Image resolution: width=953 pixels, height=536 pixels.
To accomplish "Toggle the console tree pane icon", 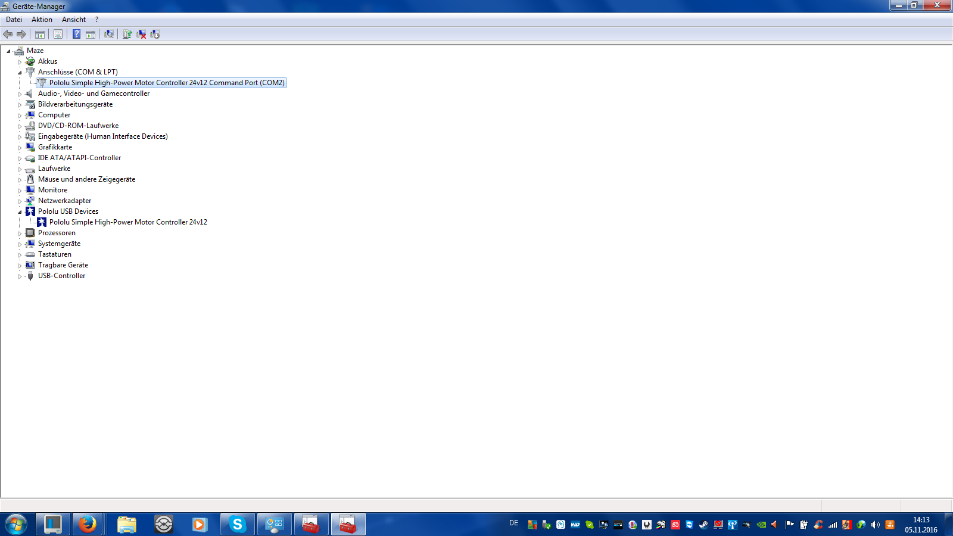I will [x=40, y=35].
